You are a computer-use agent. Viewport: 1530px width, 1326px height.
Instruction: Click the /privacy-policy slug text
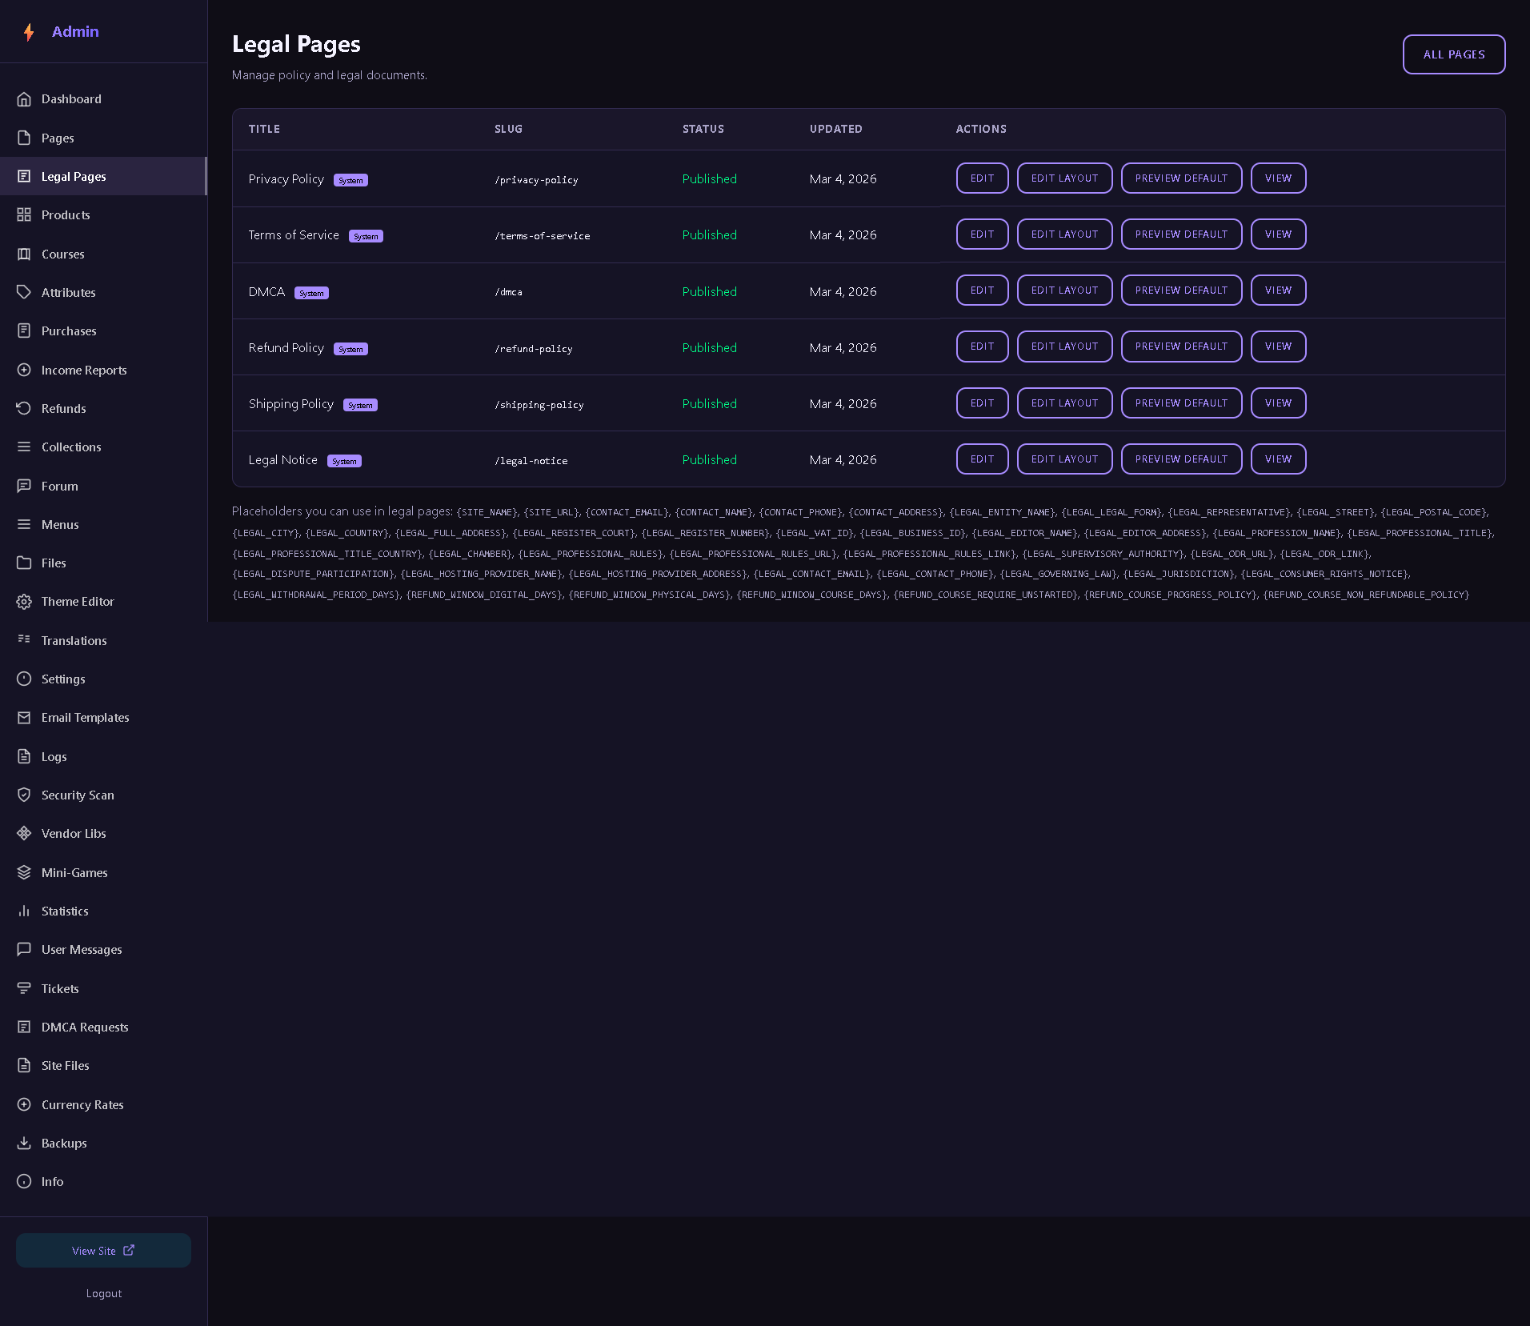point(536,180)
